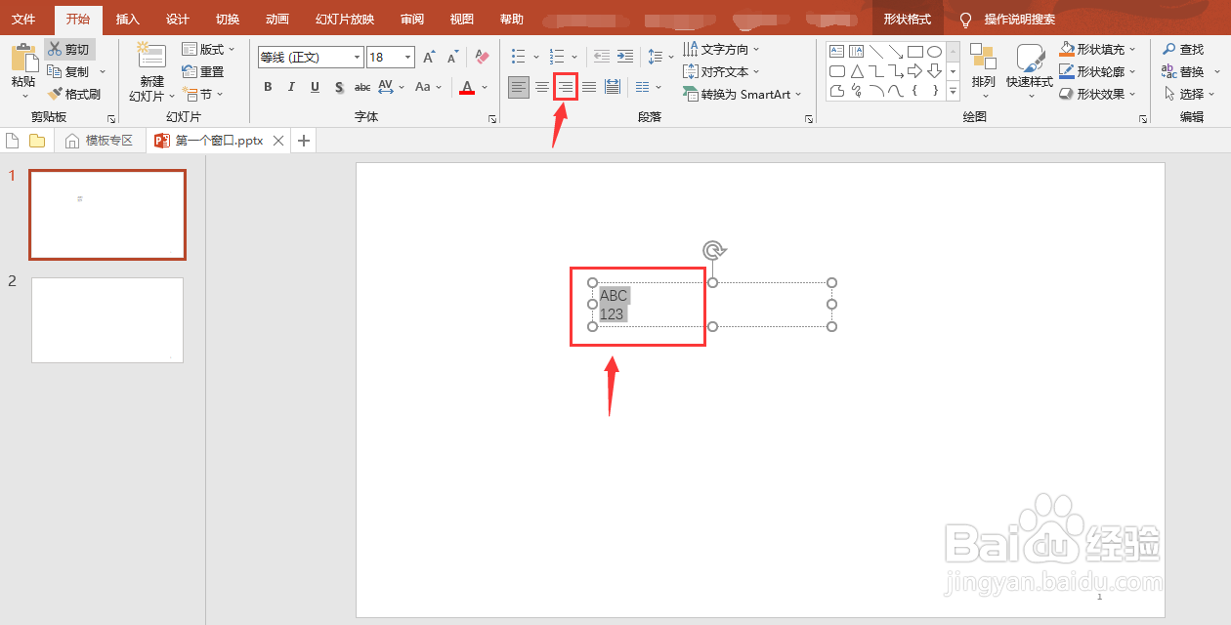Reset slide with 重置 button
This screenshot has height=625, width=1231.
pyautogui.click(x=203, y=72)
